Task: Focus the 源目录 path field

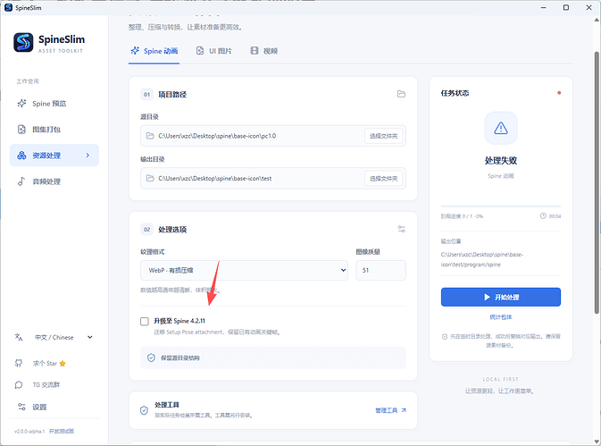Action: pos(273,136)
